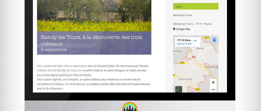Click the Moisenay town label on the map

(x=179, y=51)
